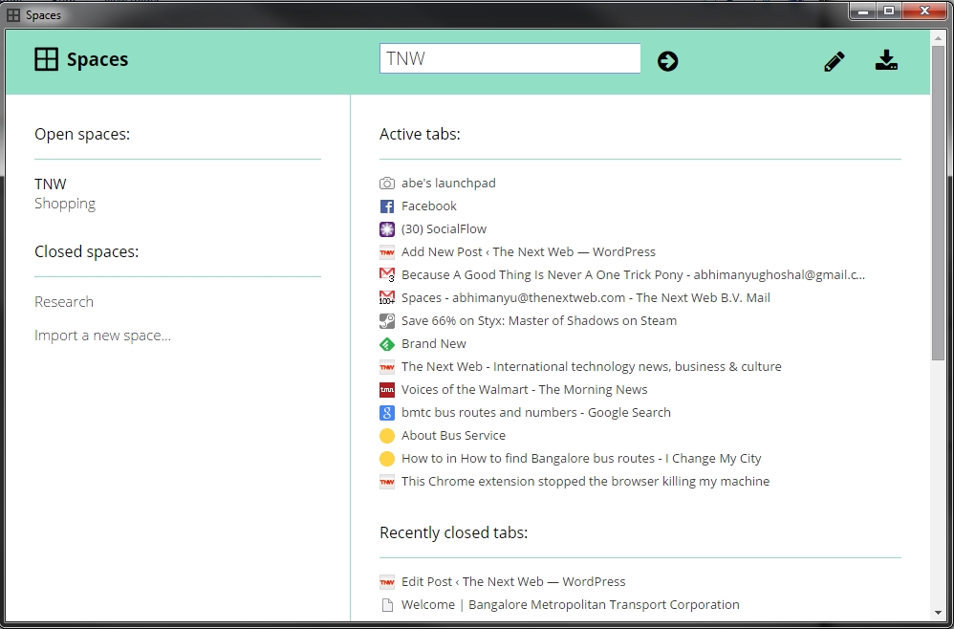
Task: Click the vertical scrollbar down arrow
Action: tap(938, 612)
